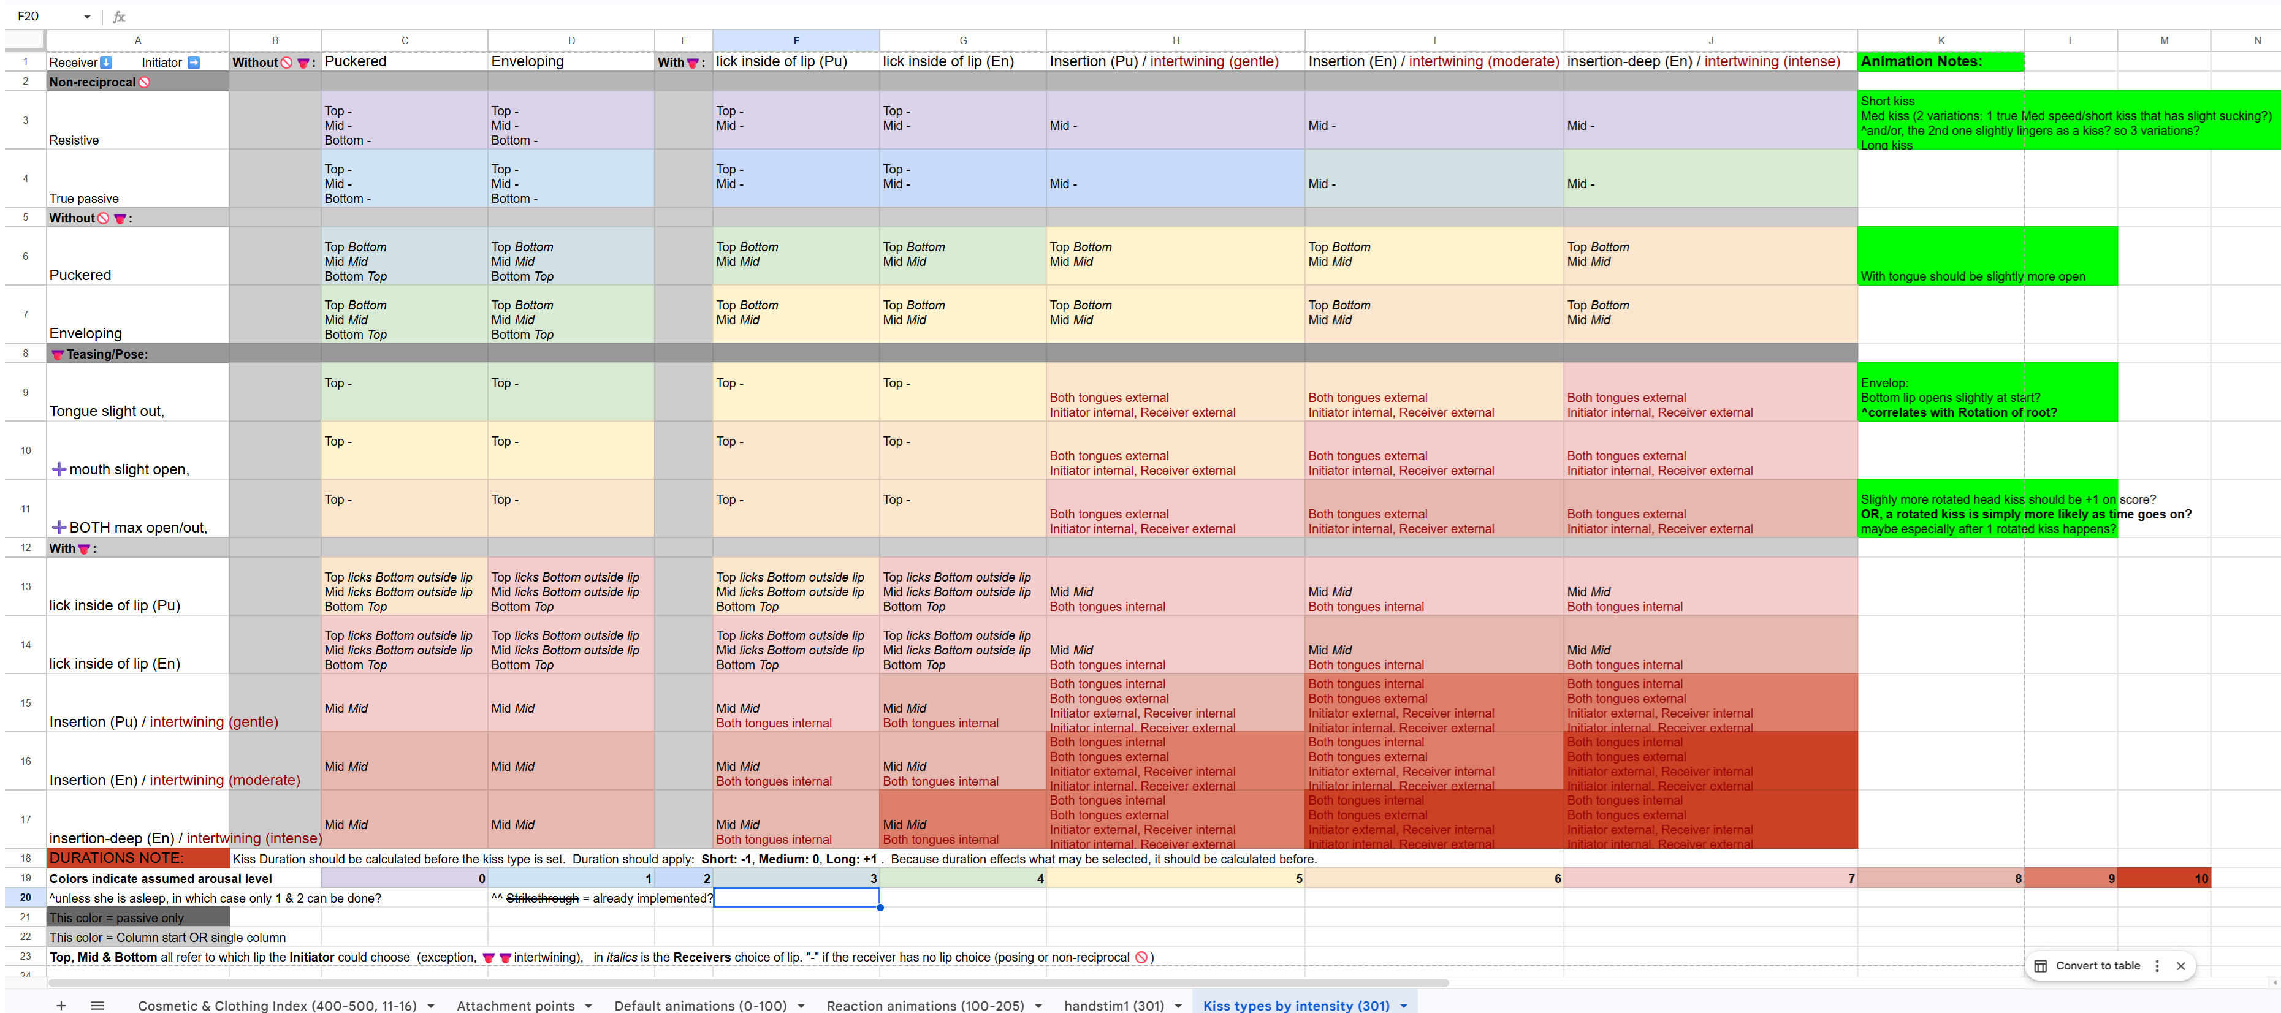This screenshot has width=2281, height=1013.
Task: Click the add new sheet plus icon
Action: tap(61, 1005)
